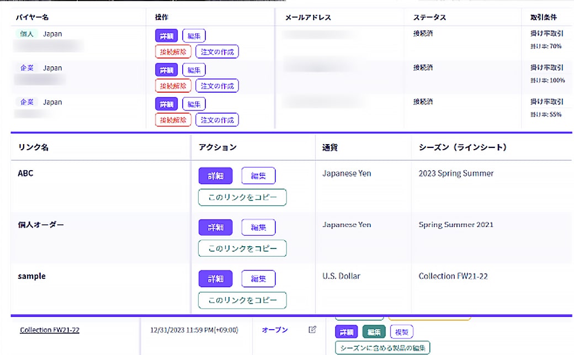Click the シーズン（ラインシート） column header
574x355 pixels.
[x=463, y=147]
